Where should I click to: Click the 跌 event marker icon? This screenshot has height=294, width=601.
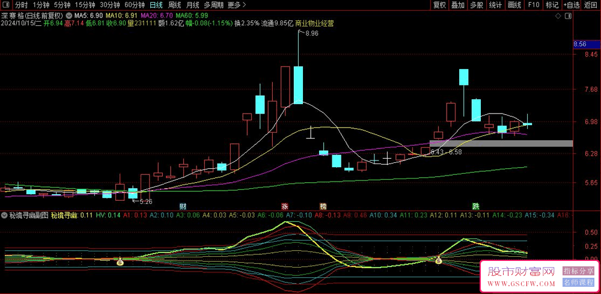[x=475, y=206]
